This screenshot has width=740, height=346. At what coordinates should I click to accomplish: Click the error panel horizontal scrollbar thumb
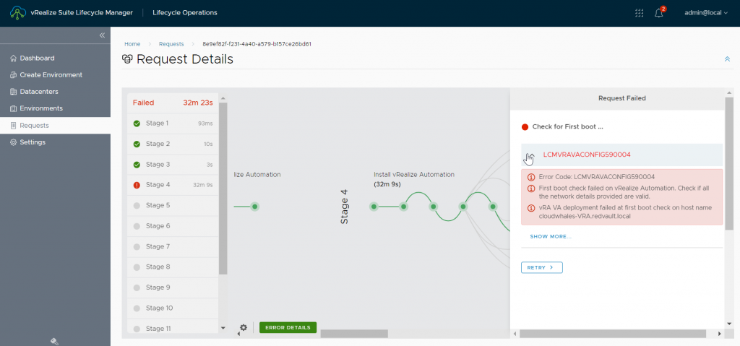[613, 333]
